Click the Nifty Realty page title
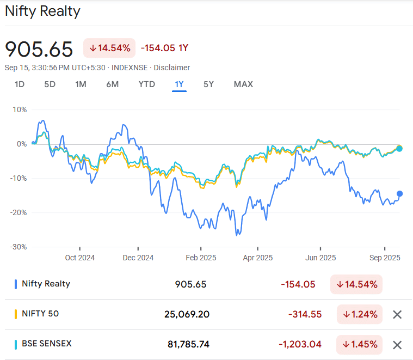The width and height of the screenshot is (413, 360). [x=42, y=11]
